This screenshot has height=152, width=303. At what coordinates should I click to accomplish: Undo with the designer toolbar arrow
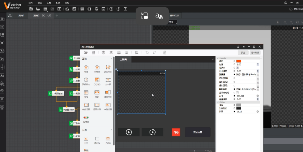pyautogui.click(x=147, y=53)
